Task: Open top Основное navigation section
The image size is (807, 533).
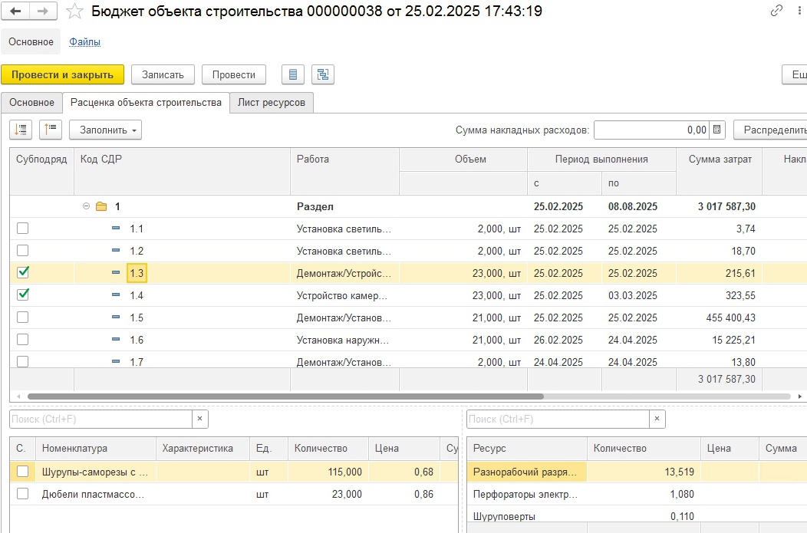Action: pyautogui.click(x=31, y=41)
